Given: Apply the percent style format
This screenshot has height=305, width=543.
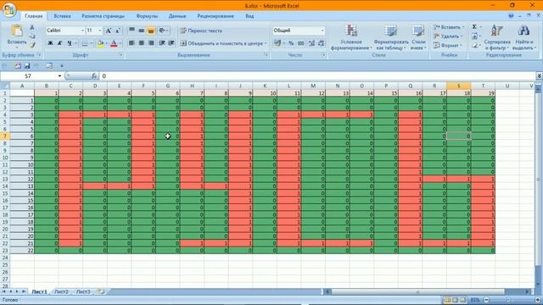Looking at the screenshot, I should point(291,43).
